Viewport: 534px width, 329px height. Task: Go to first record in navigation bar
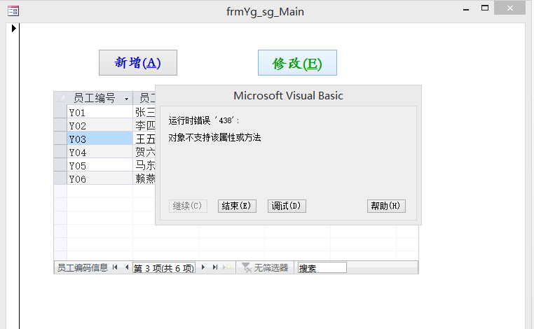115,267
